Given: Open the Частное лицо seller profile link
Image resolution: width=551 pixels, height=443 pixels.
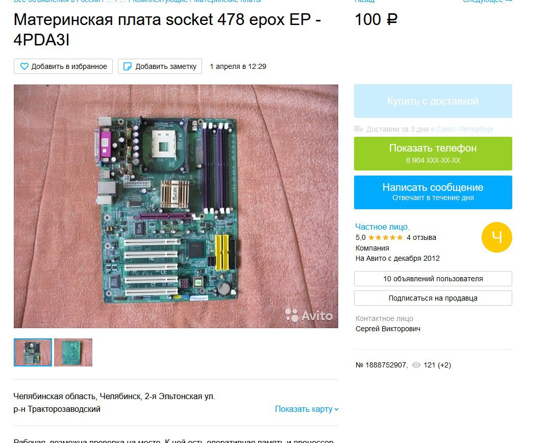Looking at the screenshot, I should point(382,227).
